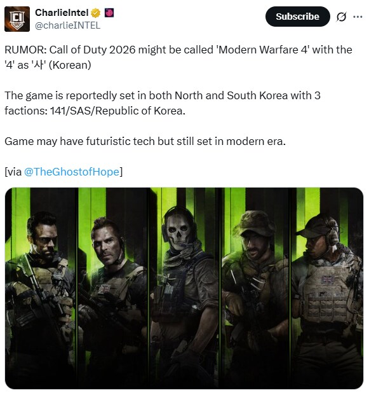Open the Ghost skull mask image panel

coord(185,288)
